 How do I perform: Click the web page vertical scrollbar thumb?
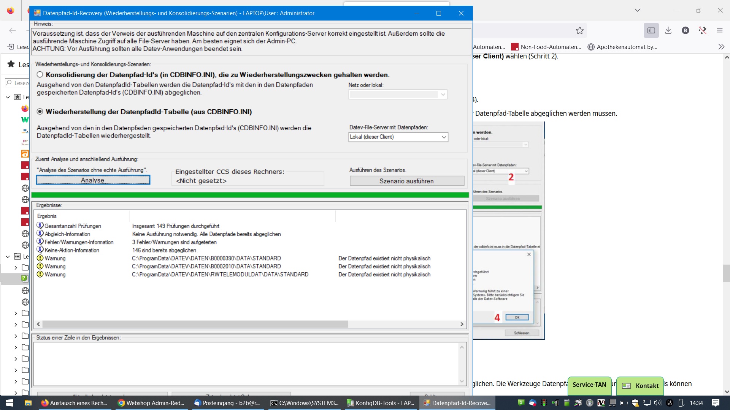pyautogui.click(x=726, y=273)
